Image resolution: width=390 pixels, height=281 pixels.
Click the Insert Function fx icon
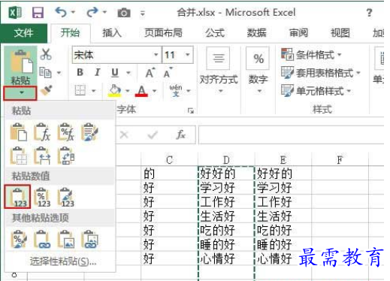(181, 135)
